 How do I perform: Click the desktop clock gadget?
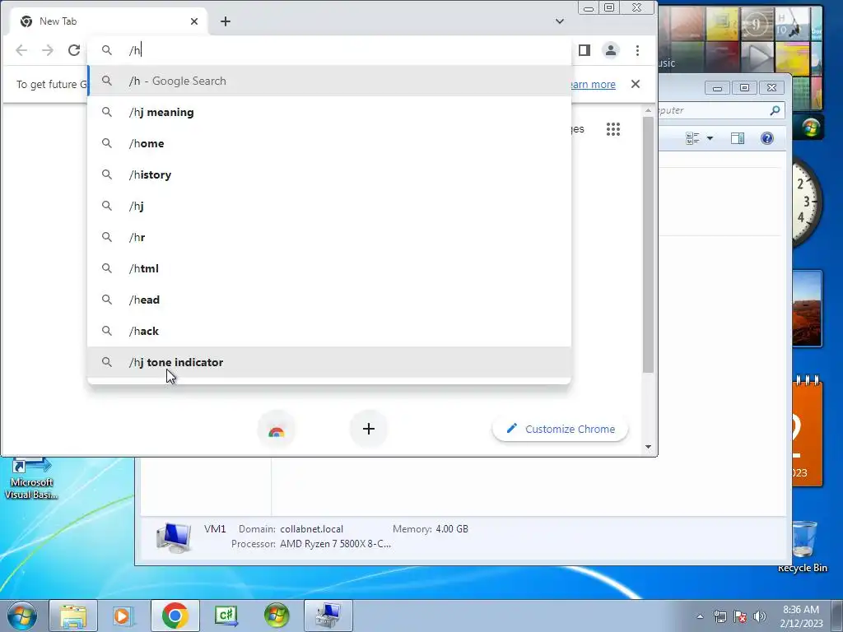pyautogui.click(x=807, y=202)
